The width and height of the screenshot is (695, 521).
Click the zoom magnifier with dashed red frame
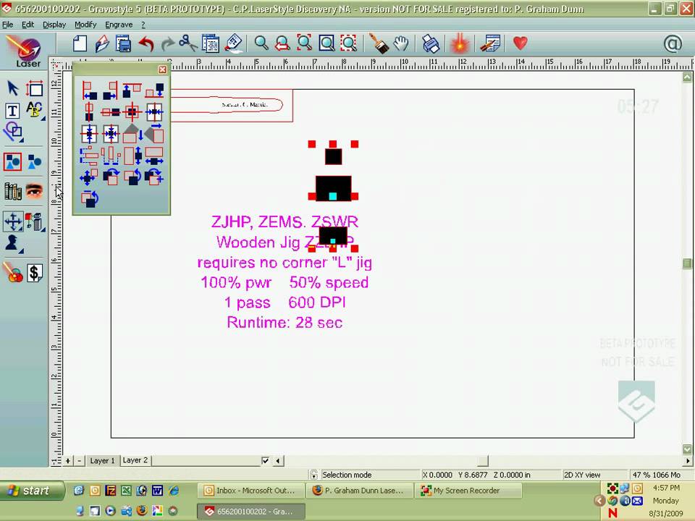pyautogui.click(x=349, y=43)
